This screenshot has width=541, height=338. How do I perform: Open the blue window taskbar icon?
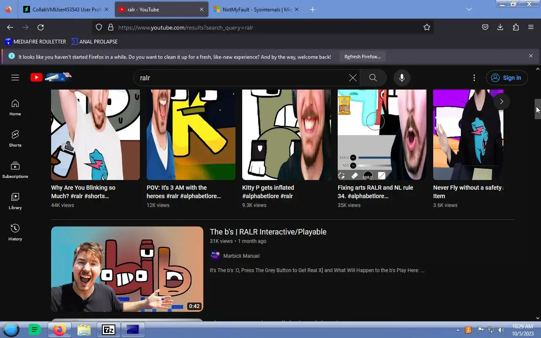133,330
